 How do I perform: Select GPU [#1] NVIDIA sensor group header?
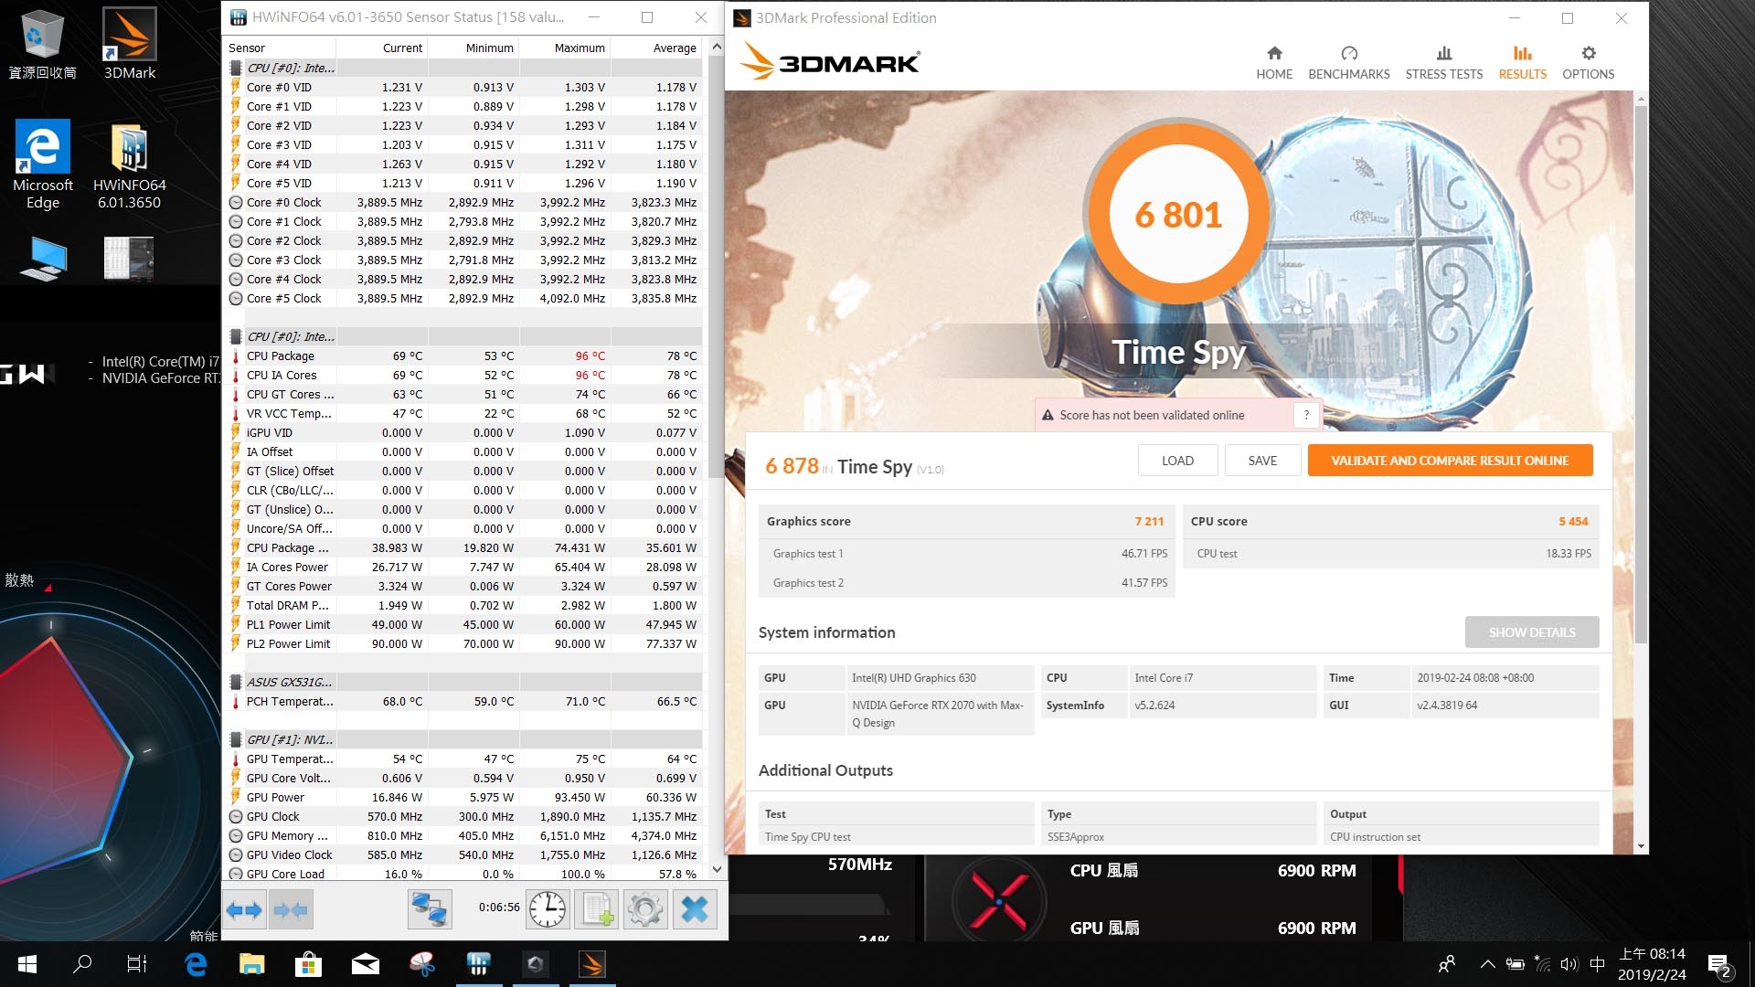464,739
